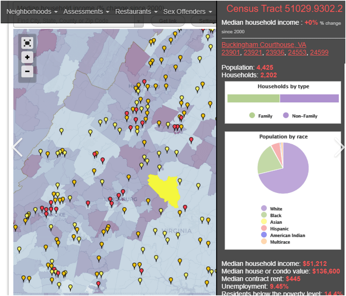Open the Sex Offenders menu

(188, 11)
